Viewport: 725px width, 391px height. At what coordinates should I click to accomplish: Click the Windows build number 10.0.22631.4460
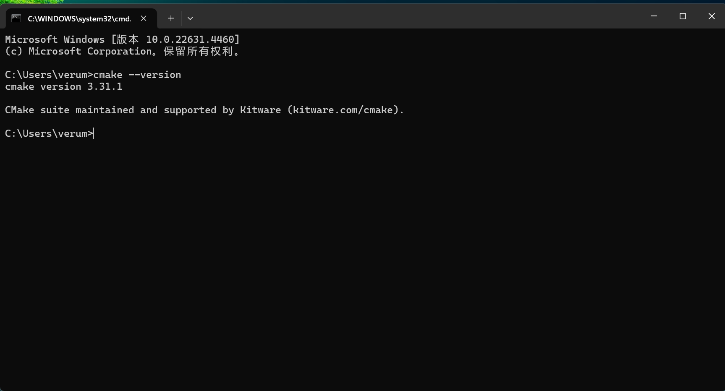(190, 39)
